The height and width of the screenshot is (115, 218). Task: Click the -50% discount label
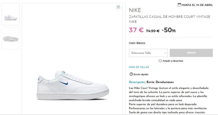[169, 30]
